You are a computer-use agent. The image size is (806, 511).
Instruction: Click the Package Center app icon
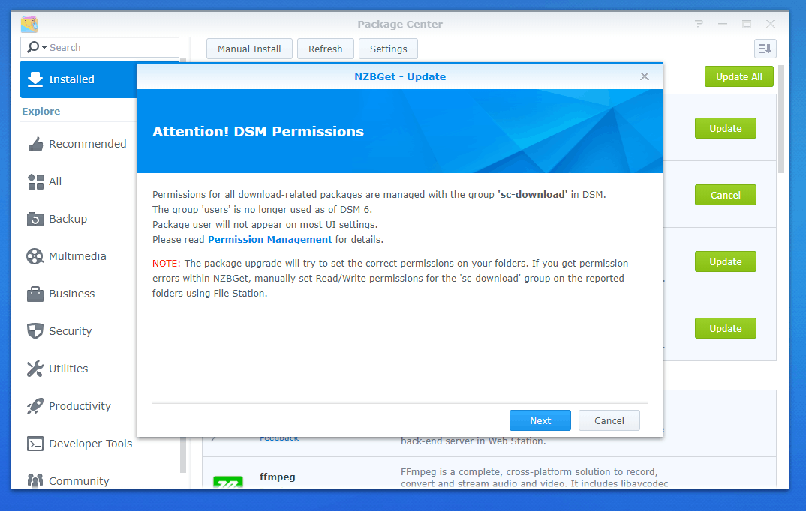click(29, 24)
